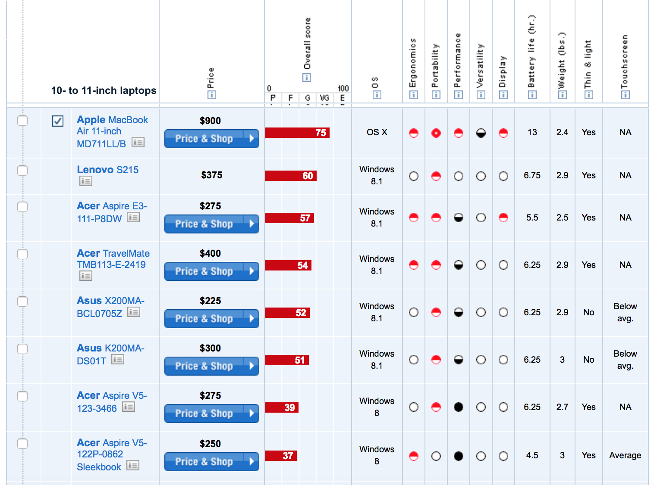Click the Average touchscreen rating text
The image size is (654, 485).
click(625, 455)
